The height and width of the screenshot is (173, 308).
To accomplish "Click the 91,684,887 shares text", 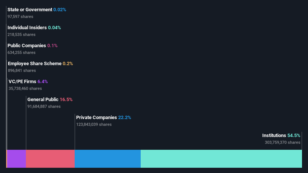I will click(44, 106).
